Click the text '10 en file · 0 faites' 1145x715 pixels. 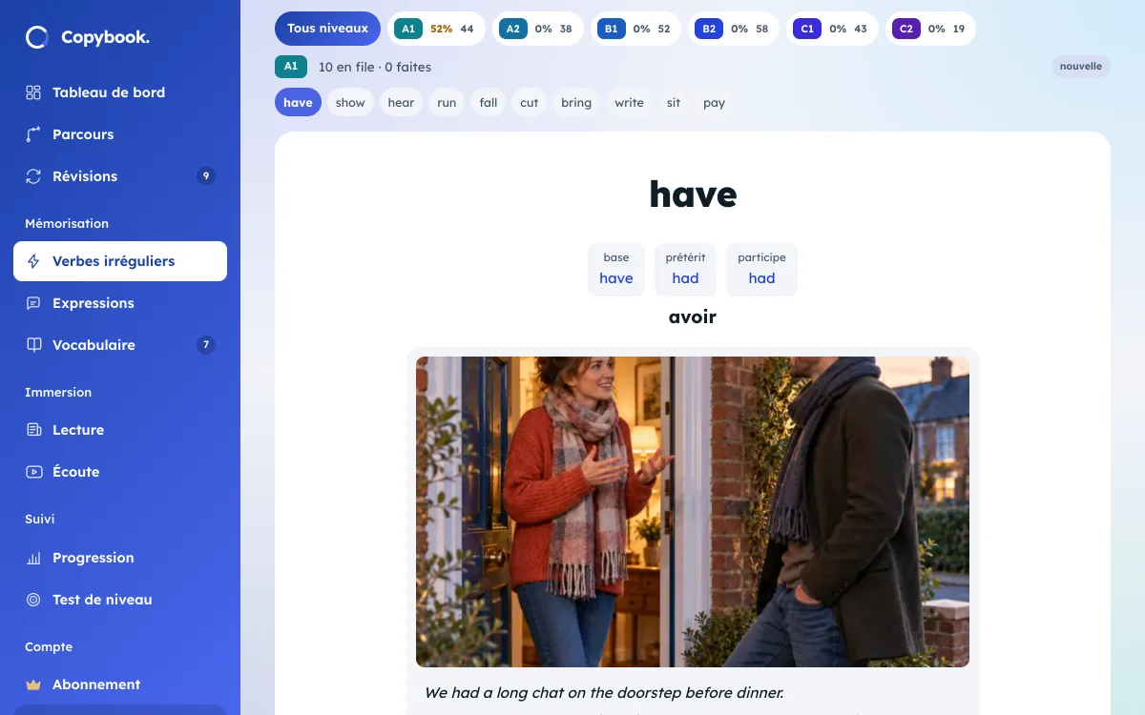pos(375,68)
